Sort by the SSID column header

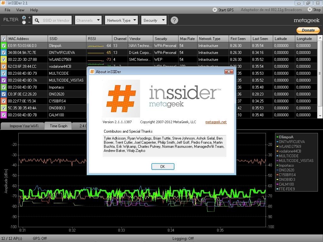pos(67,39)
